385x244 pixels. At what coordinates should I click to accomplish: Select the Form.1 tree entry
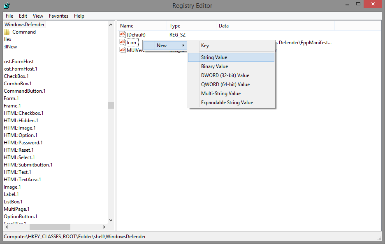[11, 98]
